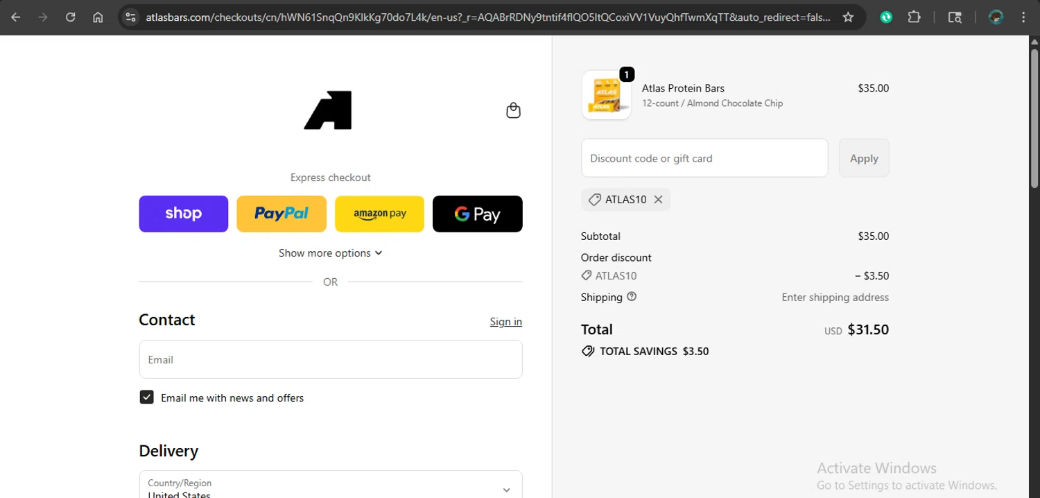Open the green extension icon
The image size is (1040, 498).
pos(886,17)
